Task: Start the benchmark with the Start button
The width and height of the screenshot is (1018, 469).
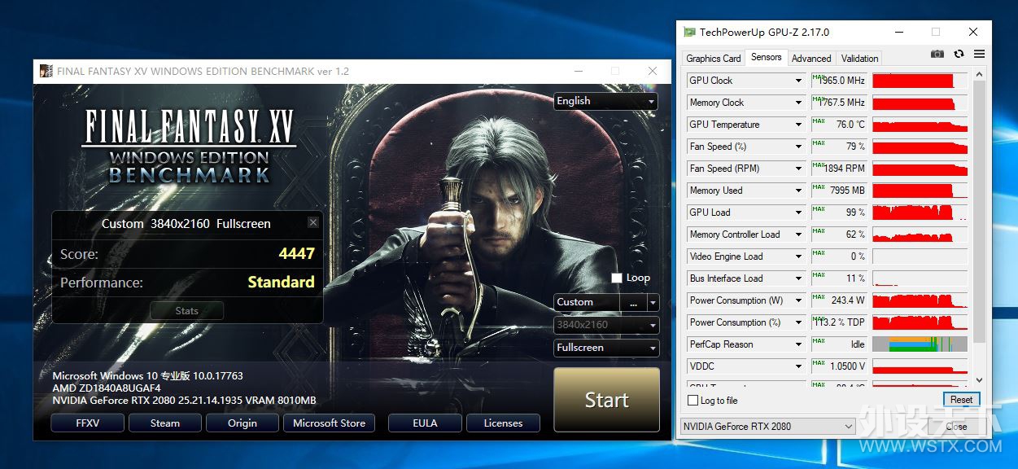Action: [606, 400]
